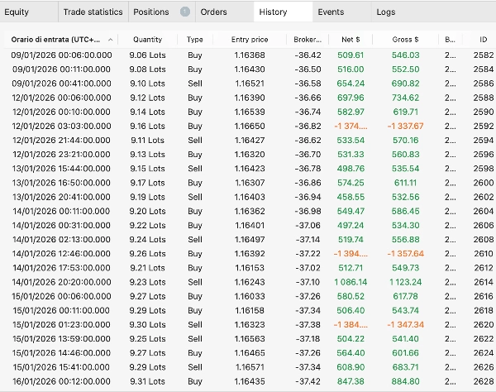
Task: Click entry price 1.16390
Action: pyautogui.click(x=250, y=98)
